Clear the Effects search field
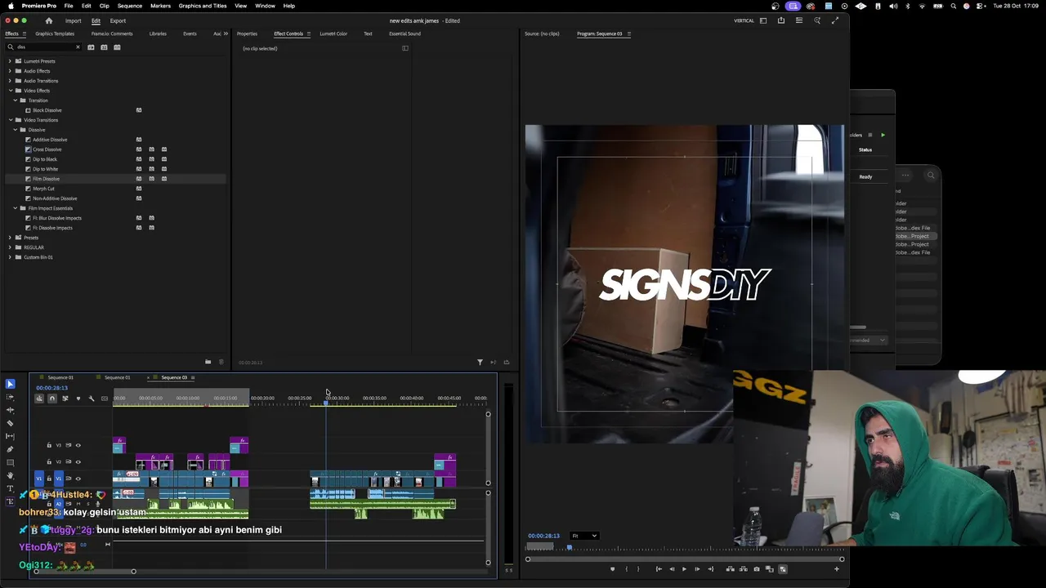The height and width of the screenshot is (588, 1046). pos(78,47)
